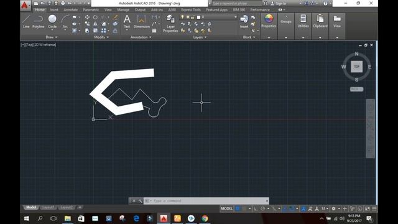The image size is (398, 224).
Task: Switch to the Parametric ribbon tab
Action: (91, 10)
